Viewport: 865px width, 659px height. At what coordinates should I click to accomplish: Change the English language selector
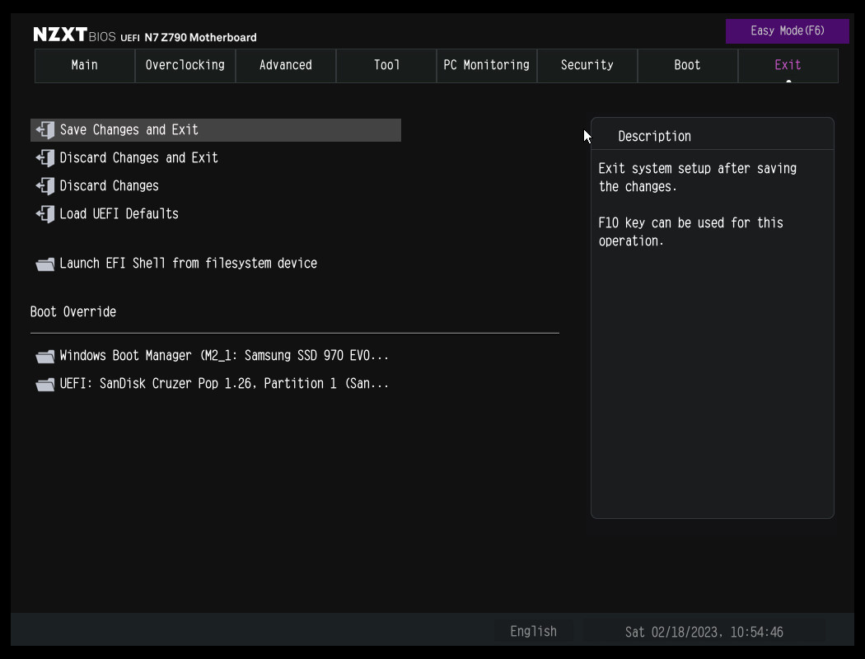coord(533,632)
